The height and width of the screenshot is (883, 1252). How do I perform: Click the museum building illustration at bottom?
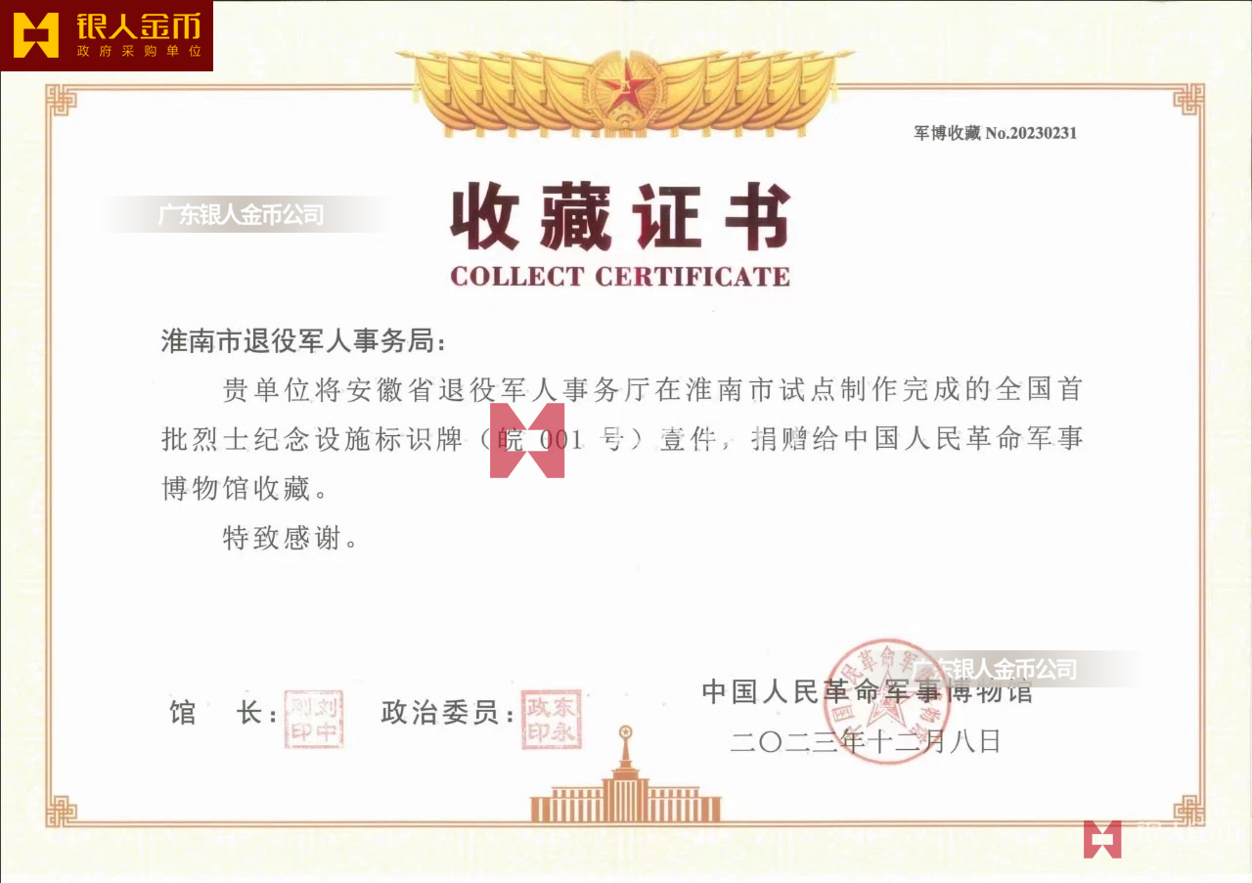[x=626, y=774]
